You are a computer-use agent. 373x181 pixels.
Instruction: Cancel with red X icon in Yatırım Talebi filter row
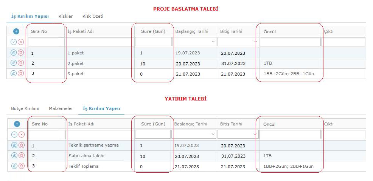(21, 135)
